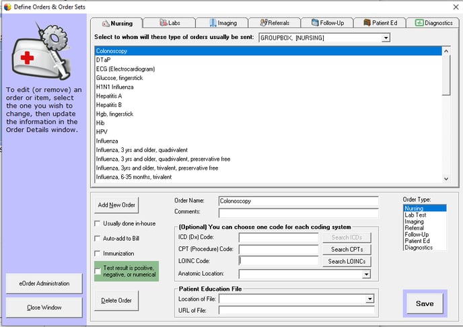463x327 pixels.
Task: Click the app icon in title bar
Action: tap(7, 6)
